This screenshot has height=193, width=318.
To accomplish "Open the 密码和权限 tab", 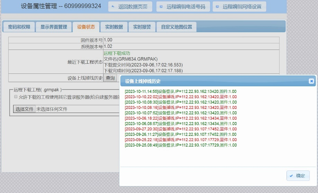I will [x=19, y=27].
